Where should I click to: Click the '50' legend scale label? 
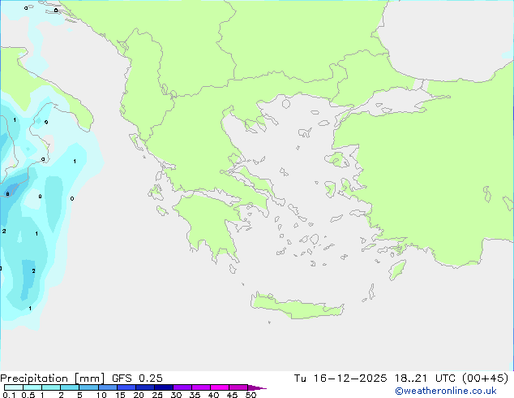click(x=251, y=395)
